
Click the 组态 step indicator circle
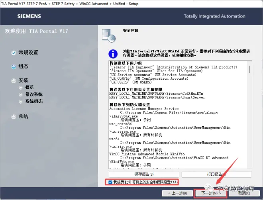pyautogui.click(x=14, y=67)
